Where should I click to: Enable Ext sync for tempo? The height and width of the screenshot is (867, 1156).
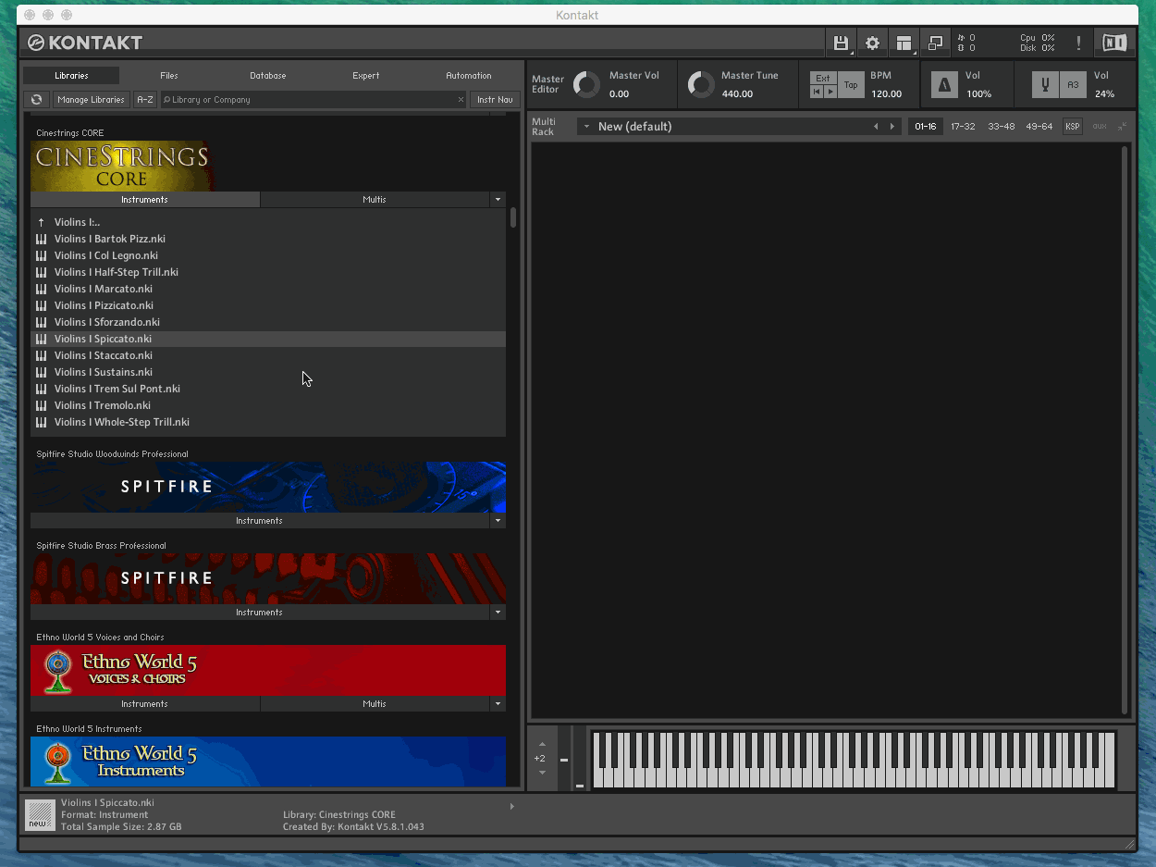click(823, 78)
